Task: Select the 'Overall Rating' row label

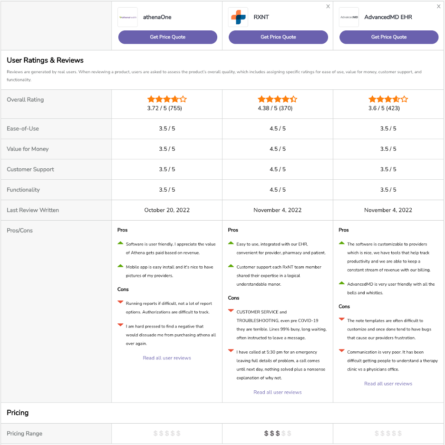Action: [25, 100]
